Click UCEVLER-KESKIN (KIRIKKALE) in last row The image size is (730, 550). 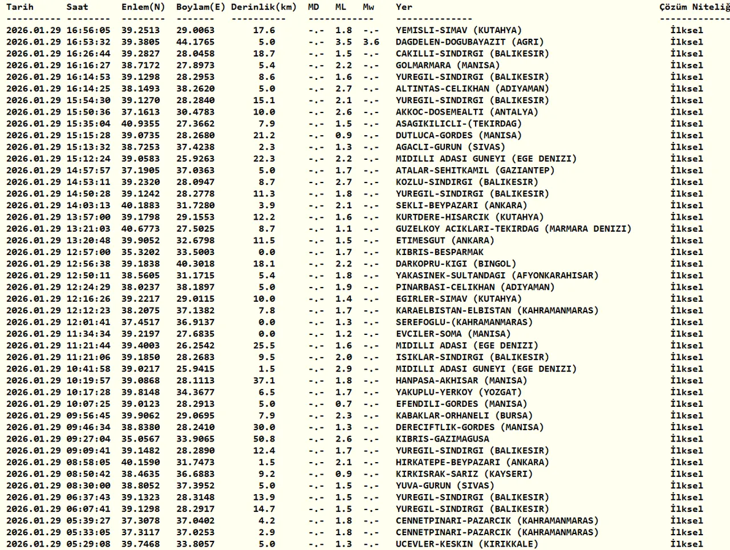coord(467,544)
